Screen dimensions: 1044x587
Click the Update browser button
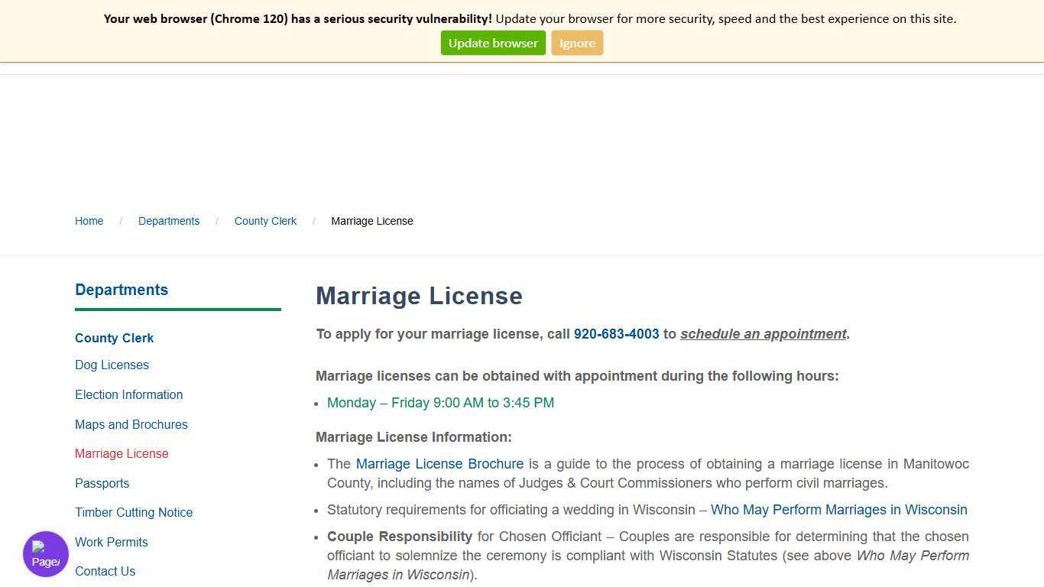click(x=492, y=43)
